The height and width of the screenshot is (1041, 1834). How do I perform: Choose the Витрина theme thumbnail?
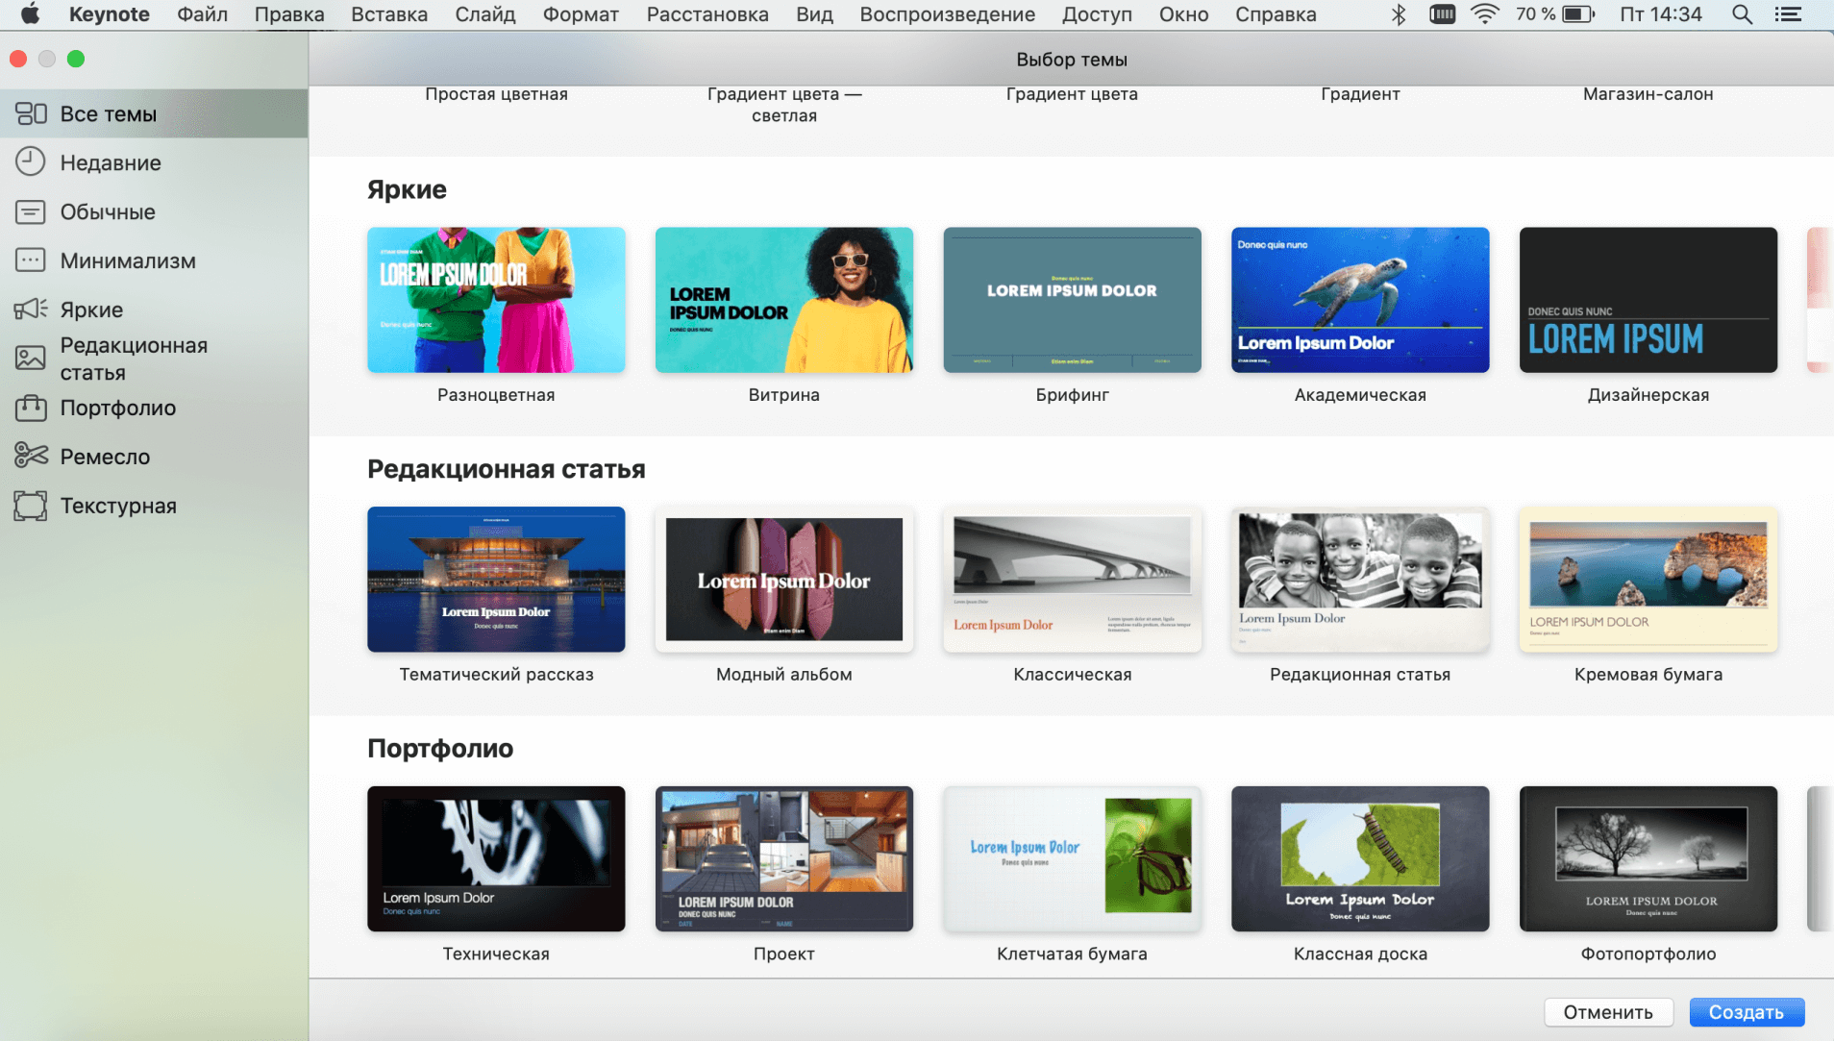click(783, 300)
